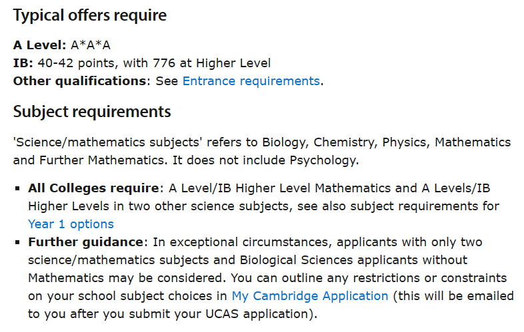Follow the Year 1 options link
The height and width of the screenshot is (332, 524).
click(x=71, y=224)
